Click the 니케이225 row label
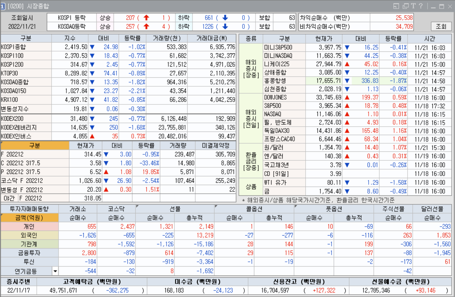Screen dimensions: 455x297 point(284,64)
